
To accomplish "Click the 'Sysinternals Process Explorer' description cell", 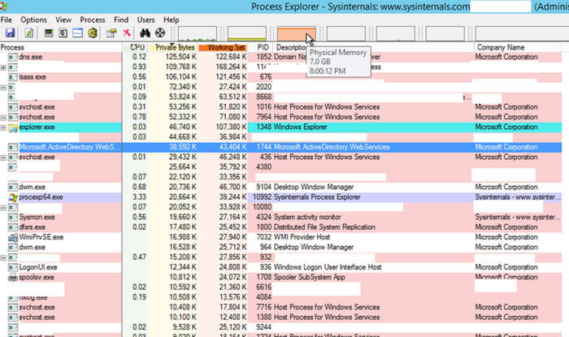I will point(317,197).
